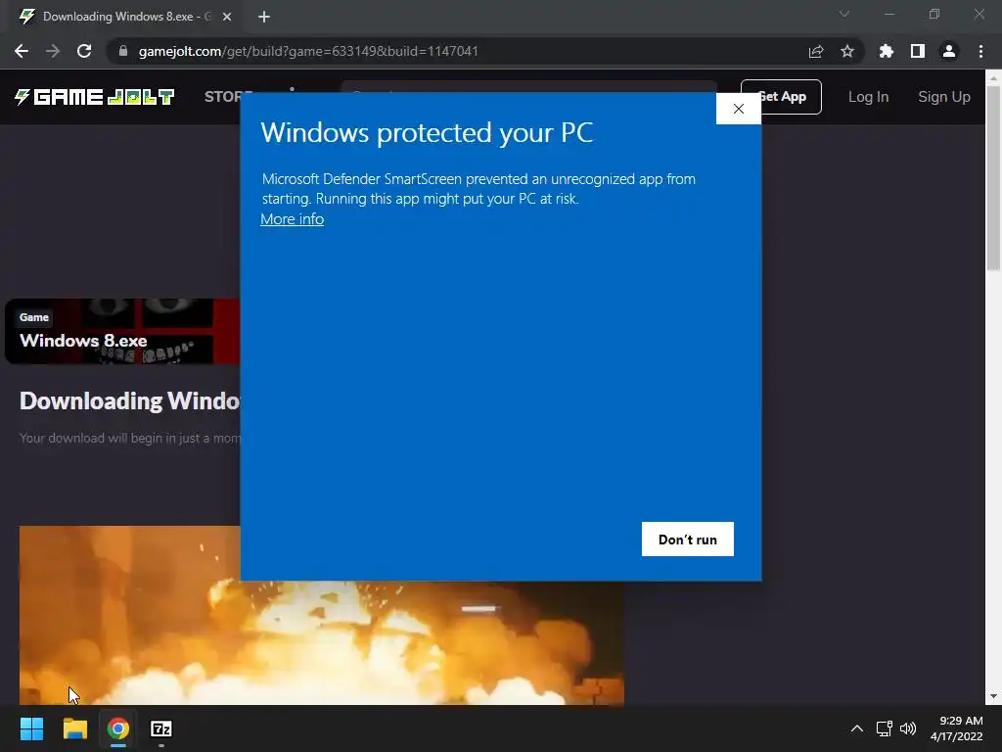This screenshot has width=1002, height=752.
Task: Close the Downloading Windows 8.exe tab
Action: click(227, 17)
